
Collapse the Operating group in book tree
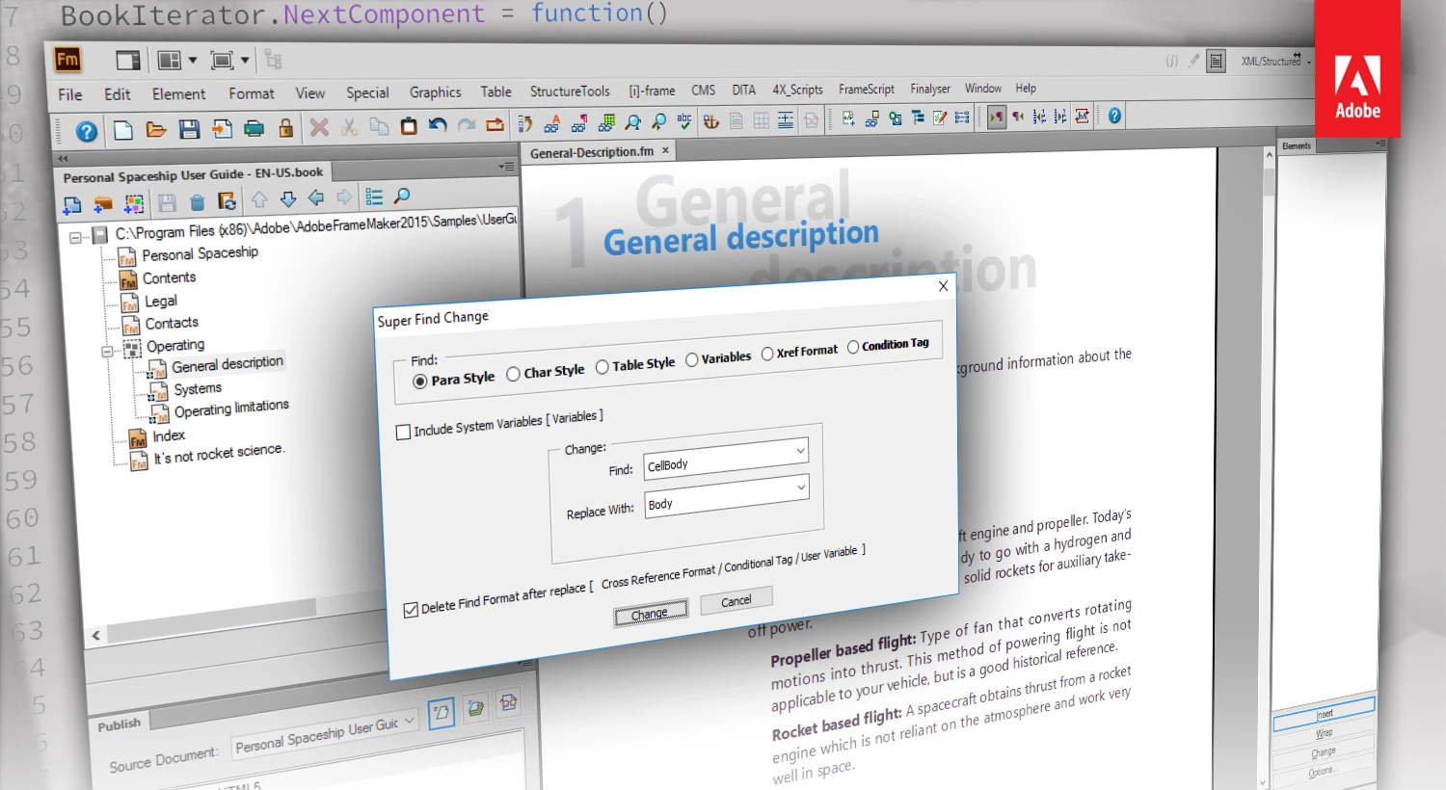point(108,352)
